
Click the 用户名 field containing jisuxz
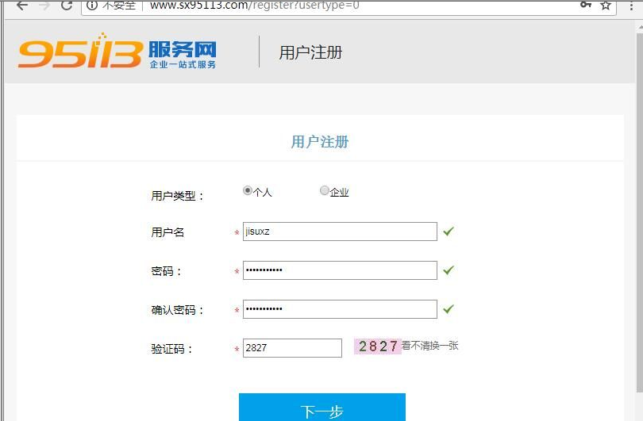pyautogui.click(x=340, y=232)
